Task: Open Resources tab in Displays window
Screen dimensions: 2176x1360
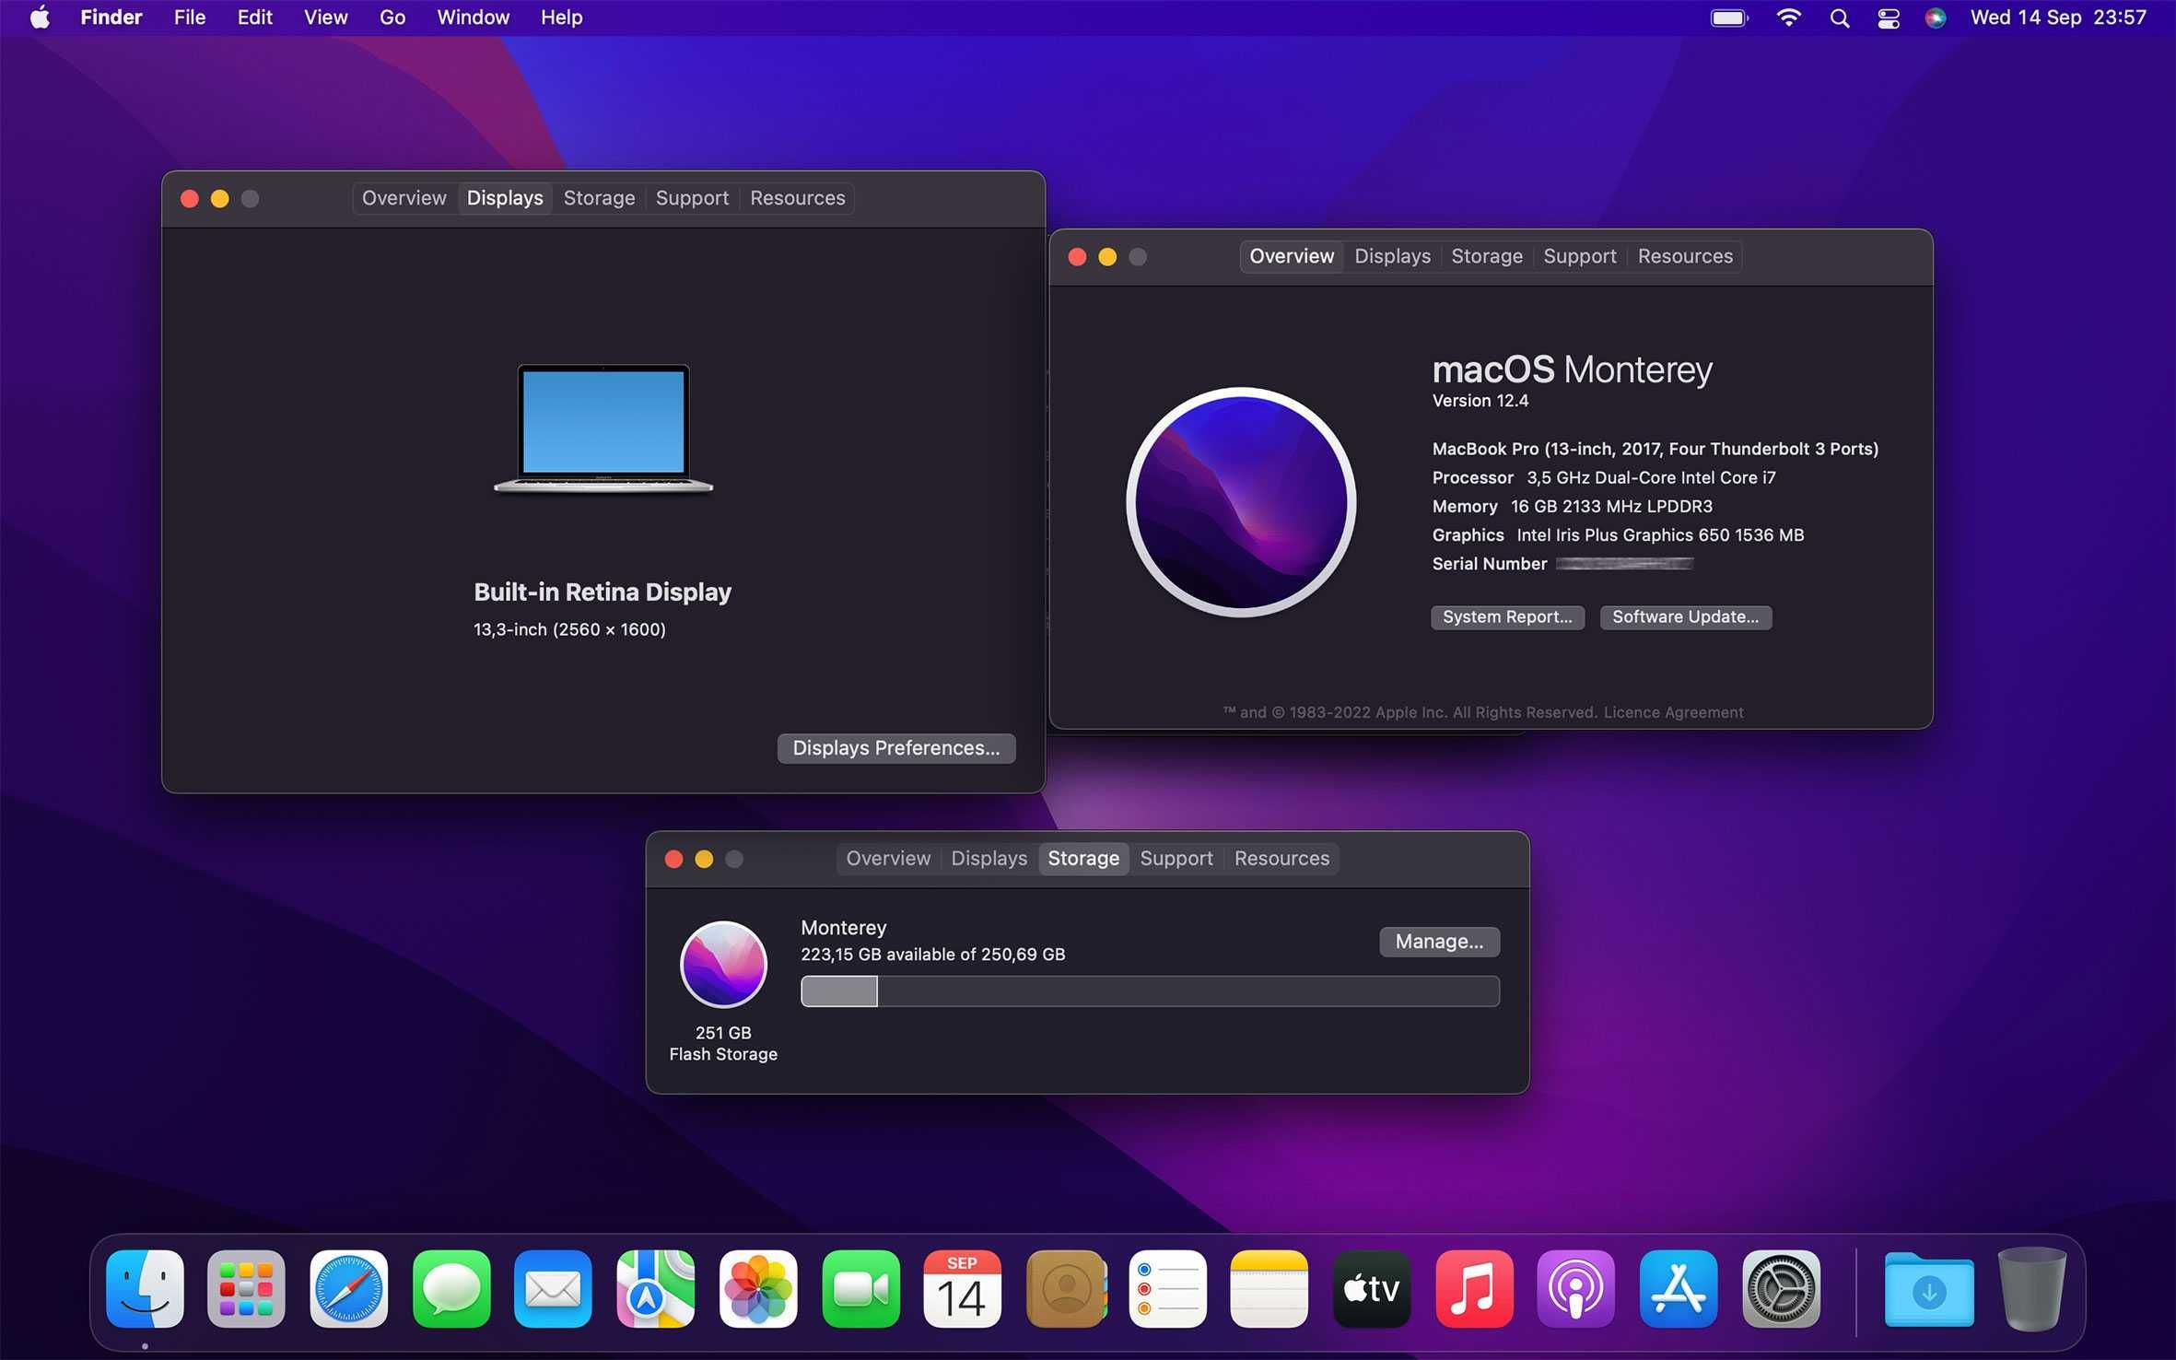Action: [798, 198]
